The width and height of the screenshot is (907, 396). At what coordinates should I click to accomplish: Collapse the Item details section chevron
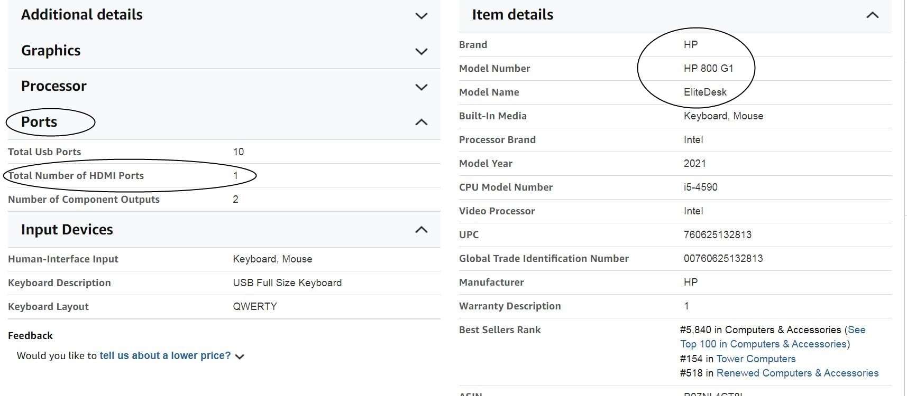pos(873,15)
